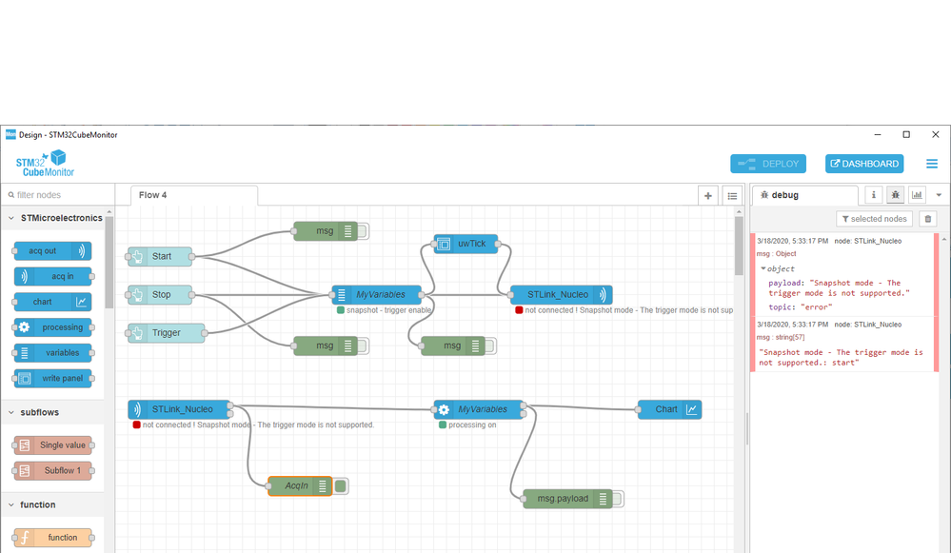Screen dimensions: 951x553
Task: Open the info sidebar tab
Action: 873,194
